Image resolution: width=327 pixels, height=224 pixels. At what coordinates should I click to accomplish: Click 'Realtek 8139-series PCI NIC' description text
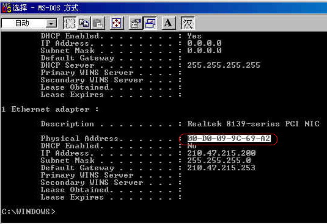click(x=253, y=124)
